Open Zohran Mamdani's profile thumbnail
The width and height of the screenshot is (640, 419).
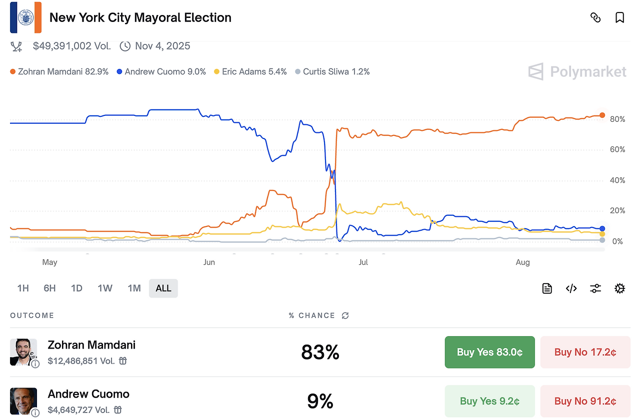23,352
